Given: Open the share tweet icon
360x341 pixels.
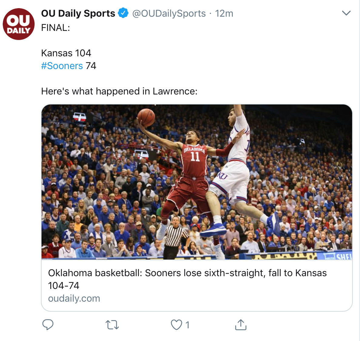Looking at the screenshot, I should [241, 325].
